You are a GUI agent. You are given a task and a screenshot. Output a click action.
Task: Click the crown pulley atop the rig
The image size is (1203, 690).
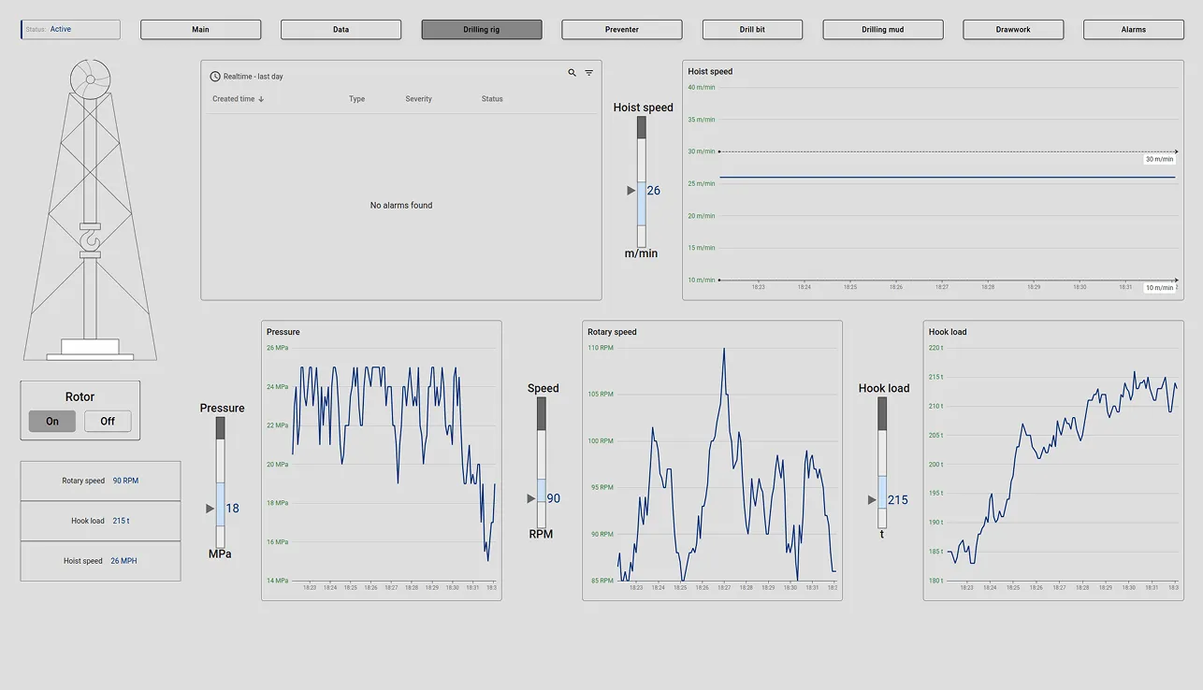[x=90, y=79]
